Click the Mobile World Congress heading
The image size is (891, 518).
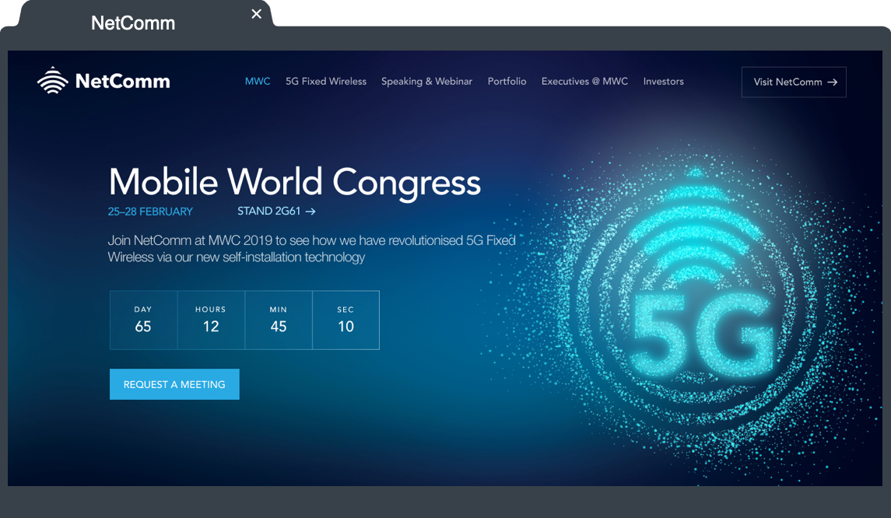click(294, 182)
